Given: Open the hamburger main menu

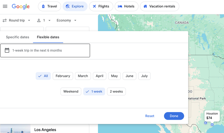Looking at the screenshot, I should [5, 6].
